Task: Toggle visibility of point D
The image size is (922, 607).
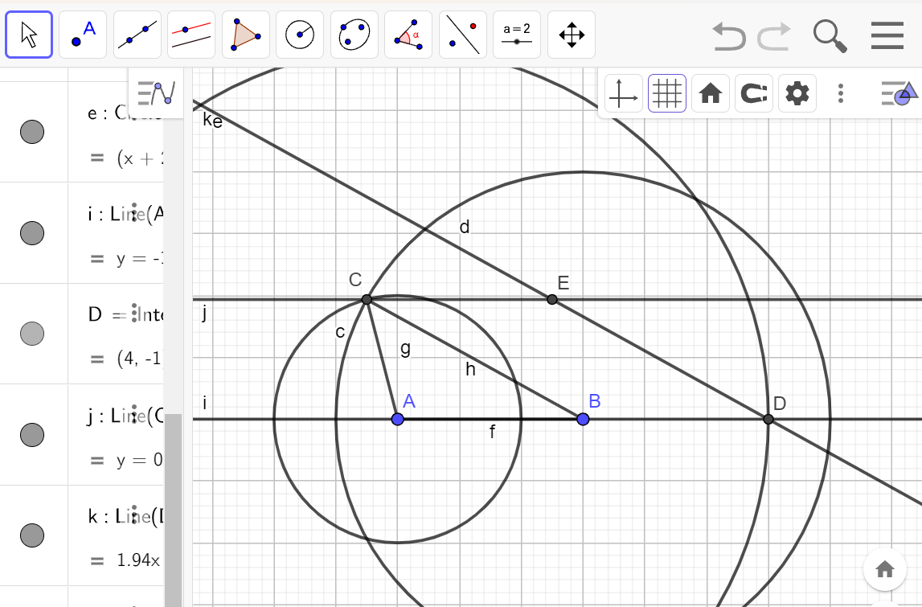Action: [x=32, y=334]
